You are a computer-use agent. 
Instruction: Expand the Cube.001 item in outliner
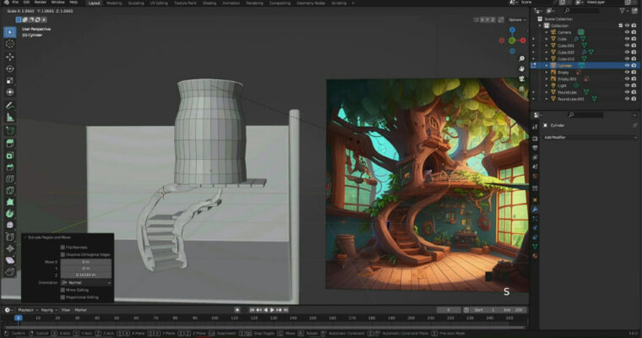tap(547, 46)
